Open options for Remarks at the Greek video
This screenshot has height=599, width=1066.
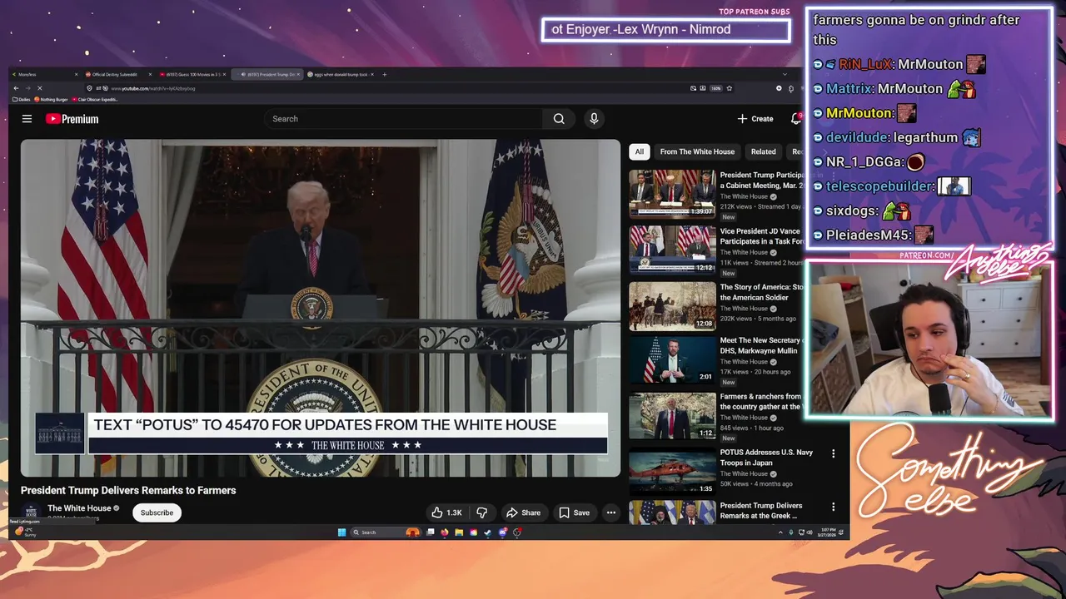(833, 507)
